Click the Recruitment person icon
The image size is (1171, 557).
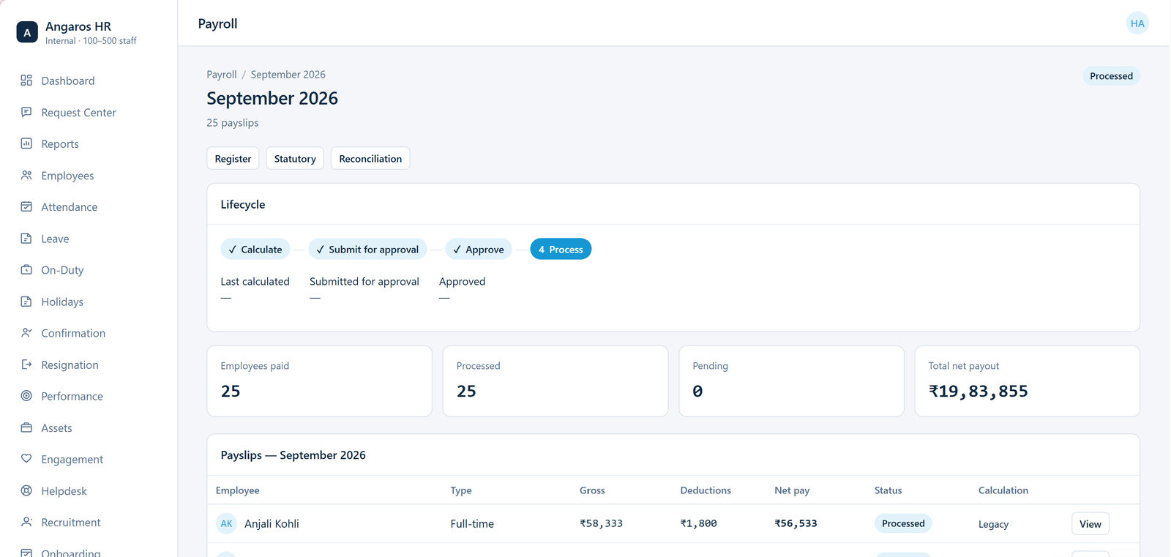pyautogui.click(x=26, y=522)
